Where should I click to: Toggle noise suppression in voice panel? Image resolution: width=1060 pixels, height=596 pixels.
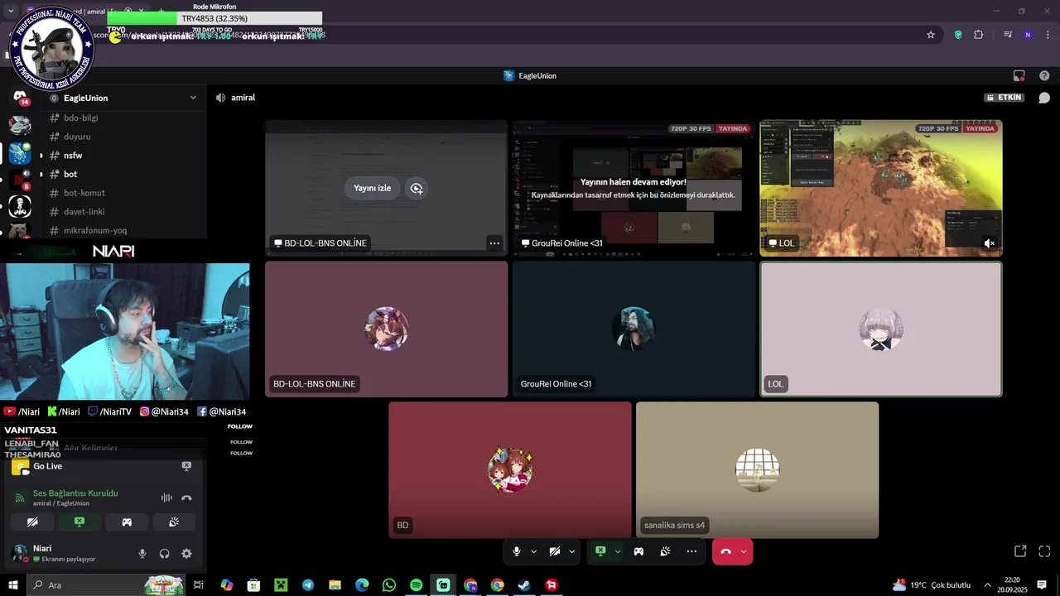tap(166, 497)
